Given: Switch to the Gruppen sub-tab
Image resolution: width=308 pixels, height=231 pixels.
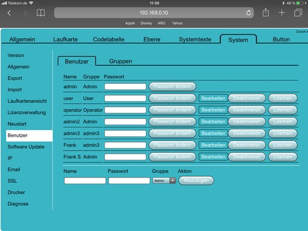Looking at the screenshot, I should click(121, 61).
